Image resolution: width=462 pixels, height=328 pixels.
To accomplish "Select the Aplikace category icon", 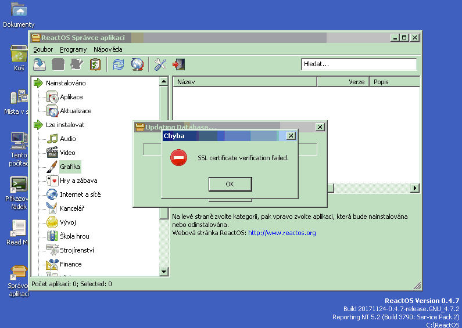I will point(52,97).
